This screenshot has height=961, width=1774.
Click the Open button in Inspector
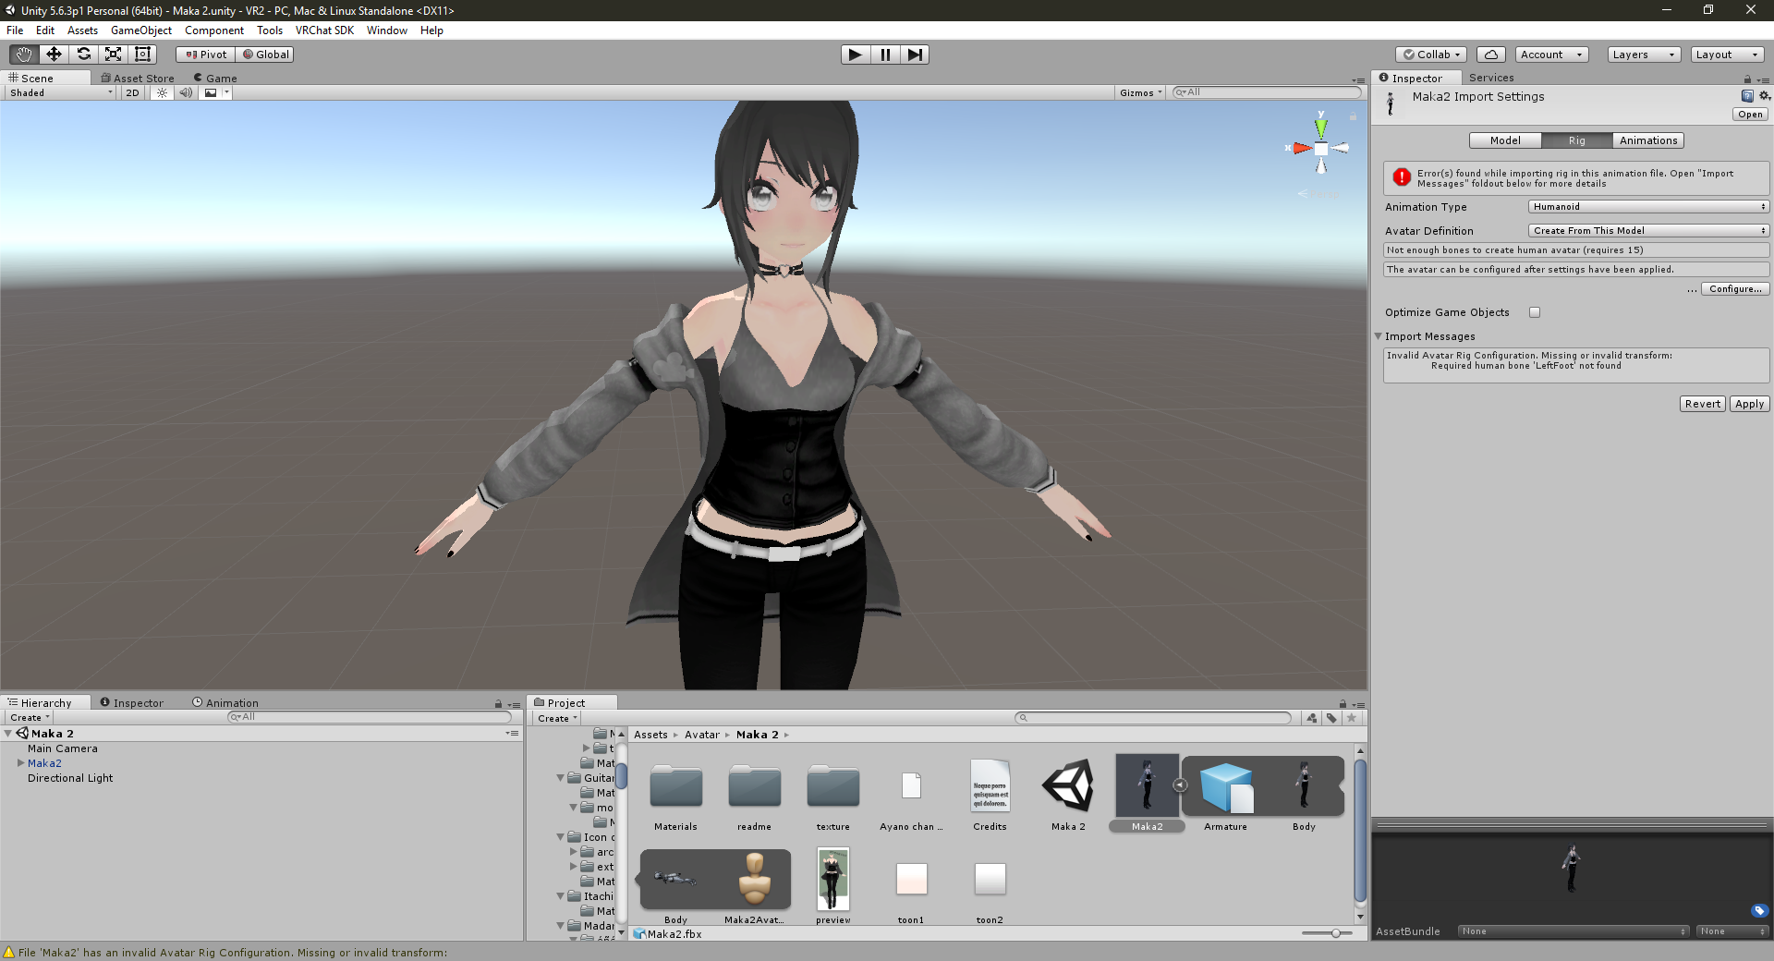pos(1750,115)
